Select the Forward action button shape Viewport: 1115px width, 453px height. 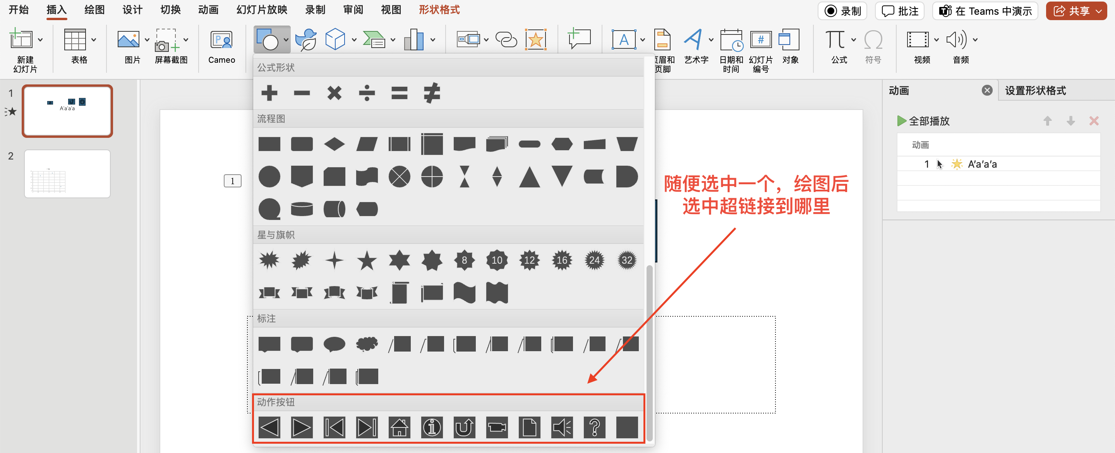tap(302, 427)
